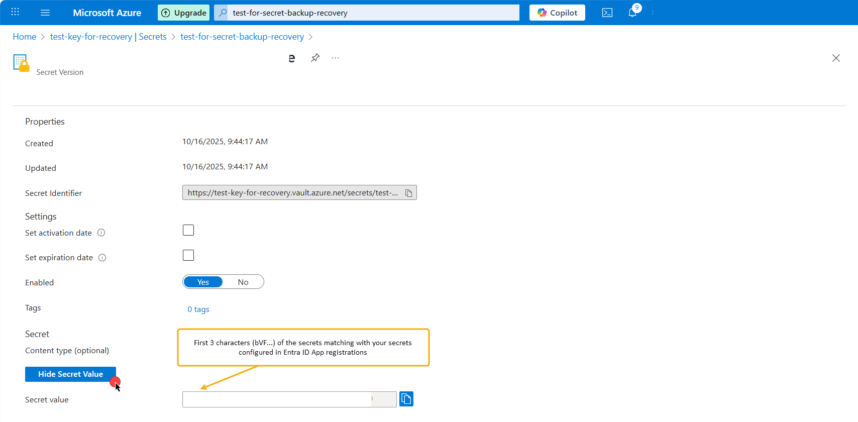This screenshot has width=858, height=422.
Task: Open test-key-for-recovery | Secrets breadcrumb
Action: pyautogui.click(x=108, y=37)
